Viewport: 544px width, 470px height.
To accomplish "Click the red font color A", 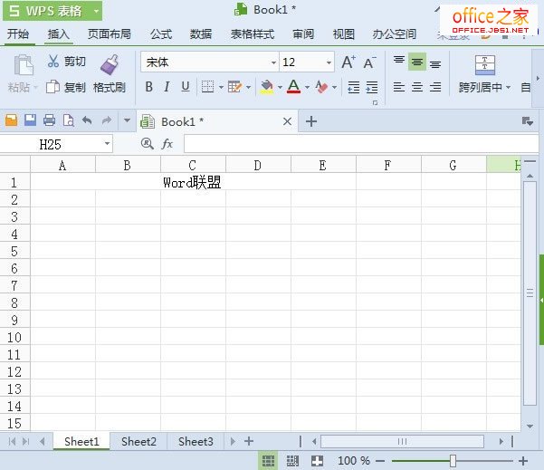I will click(x=293, y=87).
